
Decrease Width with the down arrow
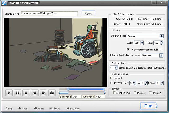(142, 44)
